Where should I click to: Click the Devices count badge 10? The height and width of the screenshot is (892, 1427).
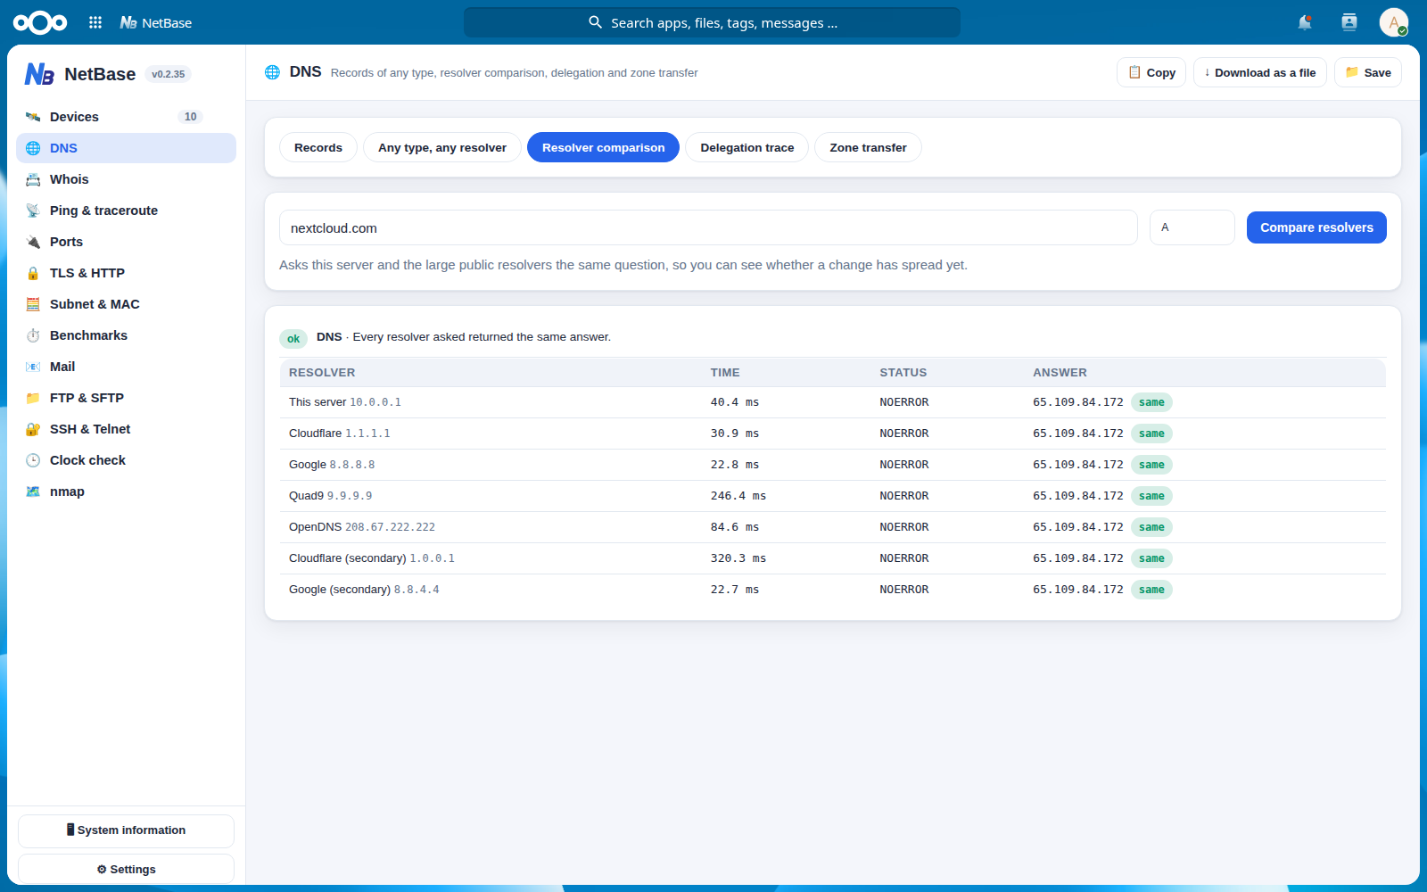pyautogui.click(x=190, y=117)
